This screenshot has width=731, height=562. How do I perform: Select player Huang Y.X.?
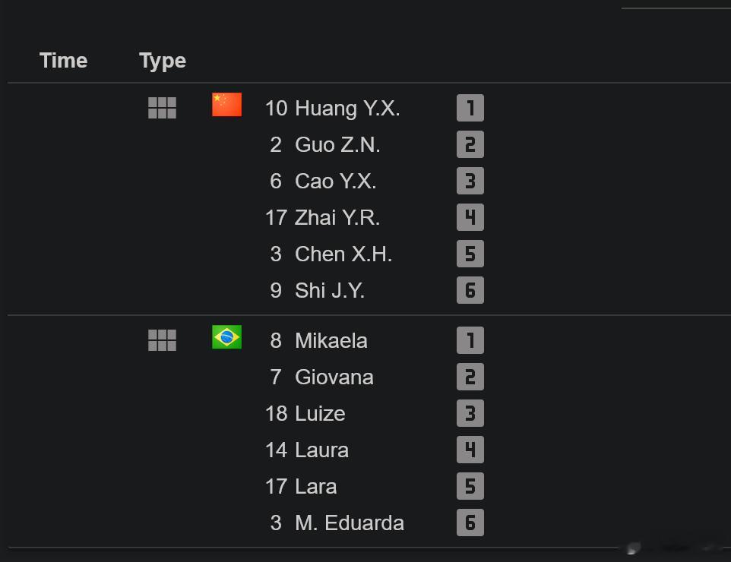tap(347, 108)
